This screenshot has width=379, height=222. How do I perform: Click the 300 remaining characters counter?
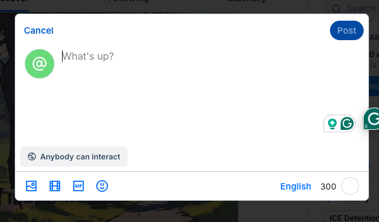[328, 187]
